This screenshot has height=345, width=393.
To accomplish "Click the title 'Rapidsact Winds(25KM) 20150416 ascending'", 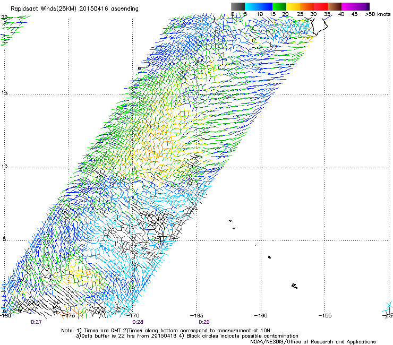I will point(74,9).
